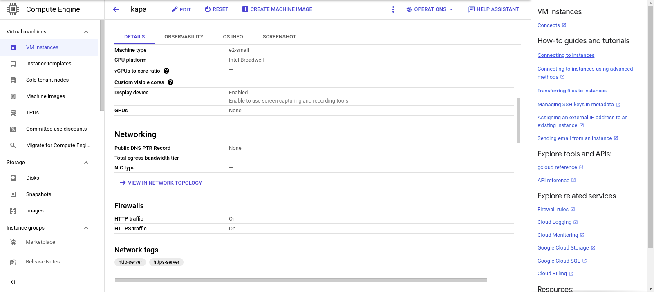Click the Migrate for Compute Engine search icon

tap(13, 145)
